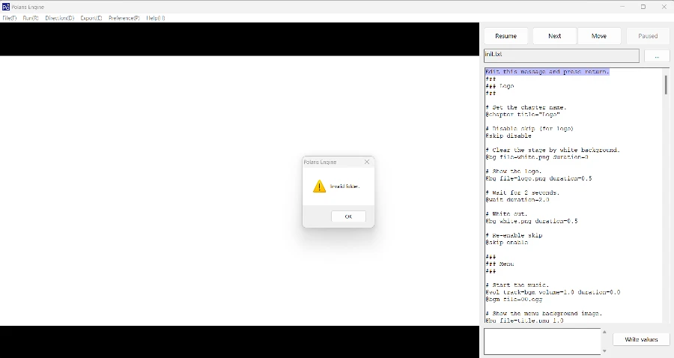The image size is (674, 358).
Task: Open the Run menu
Action: pyautogui.click(x=31, y=17)
